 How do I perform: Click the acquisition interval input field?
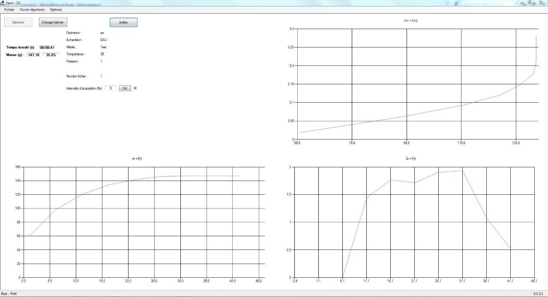111,88
